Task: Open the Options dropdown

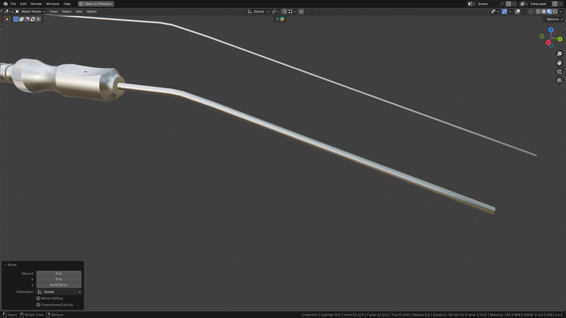Action: coord(554,19)
